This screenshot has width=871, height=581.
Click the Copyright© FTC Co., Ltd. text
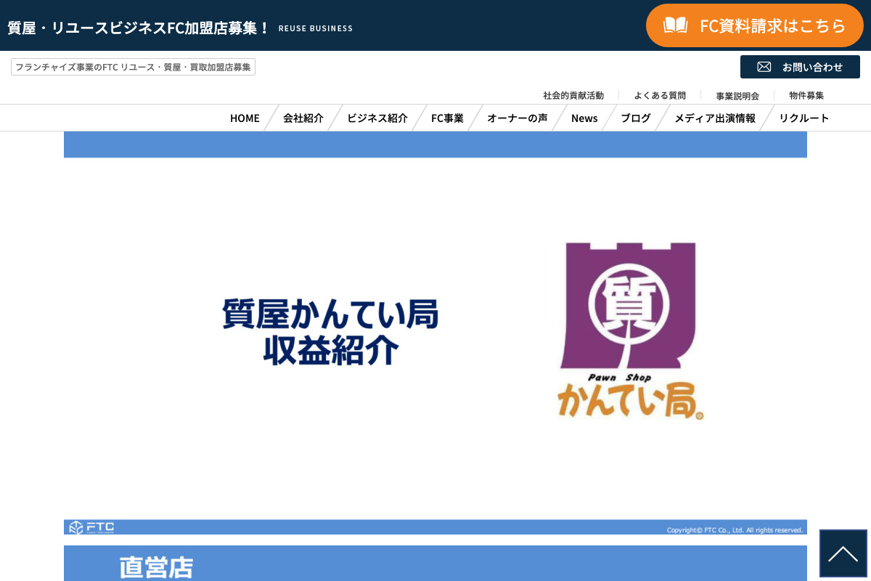point(735,530)
